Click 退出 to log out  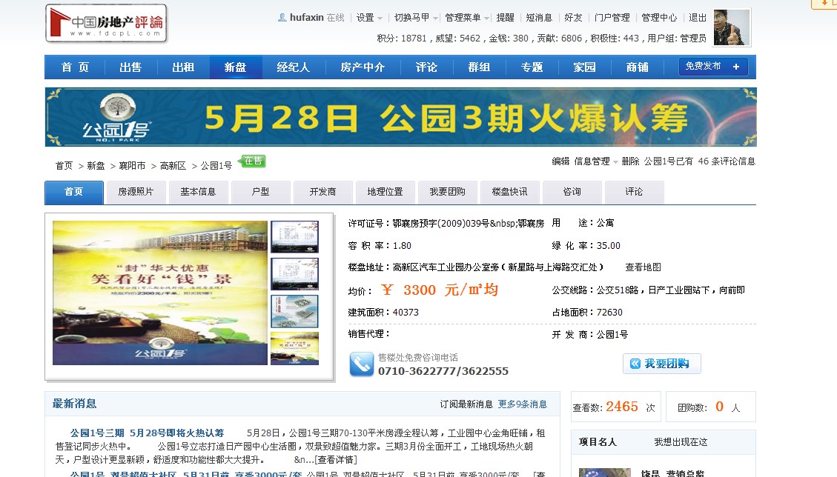698,18
